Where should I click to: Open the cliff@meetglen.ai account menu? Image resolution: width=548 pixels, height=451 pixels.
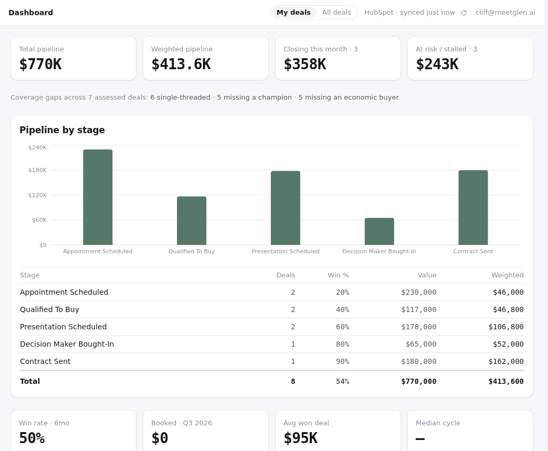[505, 13]
